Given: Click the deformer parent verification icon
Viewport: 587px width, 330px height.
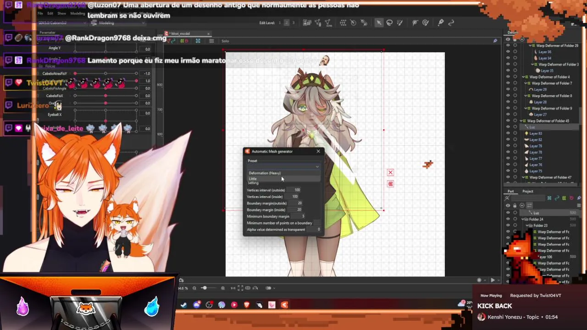Looking at the screenshot, I should pyautogui.click(x=364, y=22).
